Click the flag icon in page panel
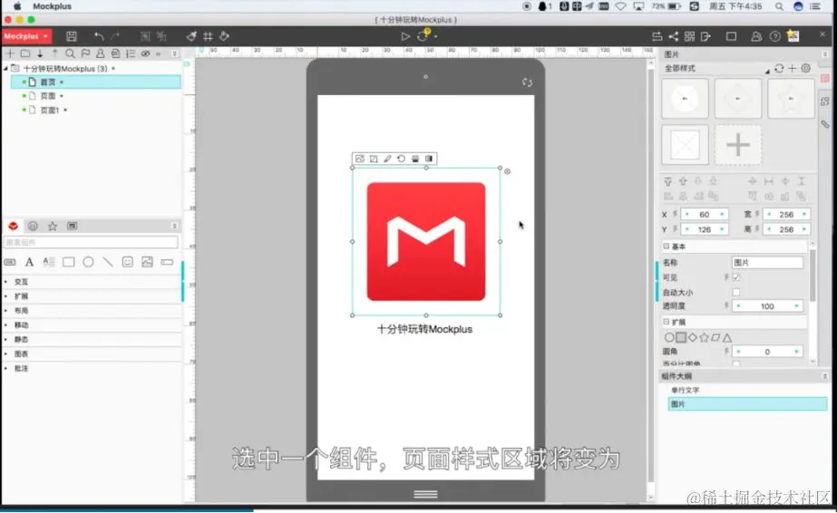The height and width of the screenshot is (513, 837). [x=85, y=53]
